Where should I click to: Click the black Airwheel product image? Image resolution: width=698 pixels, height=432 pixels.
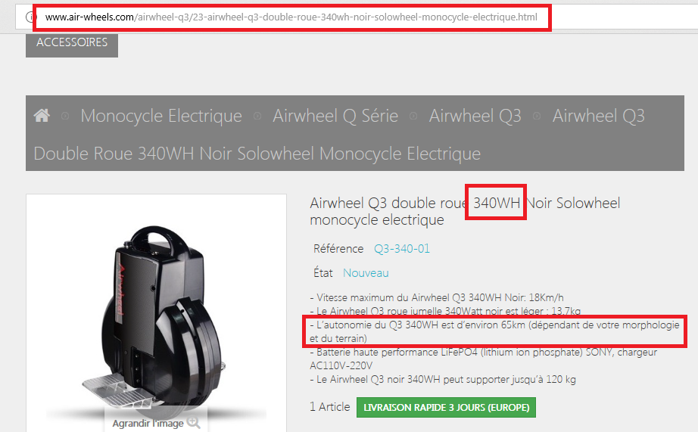(156, 312)
